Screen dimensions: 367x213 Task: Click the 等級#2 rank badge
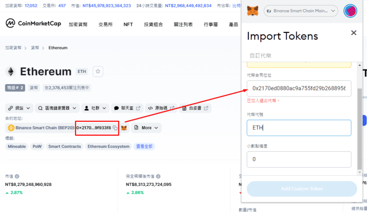[x=15, y=88]
